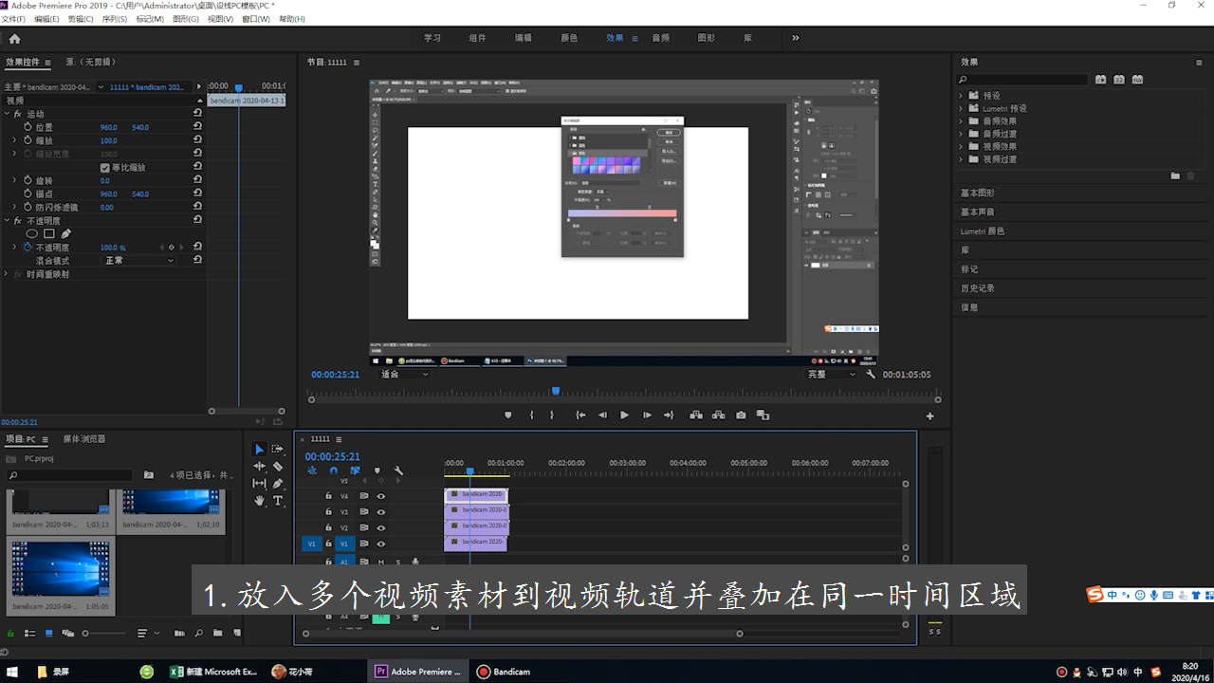Open the comparison view button
This screenshot has width=1214, height=683.
point(763,415)
